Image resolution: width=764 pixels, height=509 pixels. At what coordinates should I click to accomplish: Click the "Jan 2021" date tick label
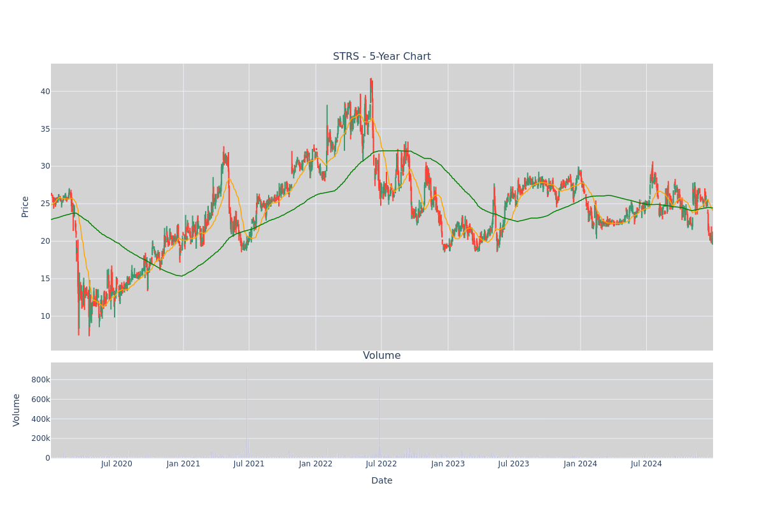[183, 464]
